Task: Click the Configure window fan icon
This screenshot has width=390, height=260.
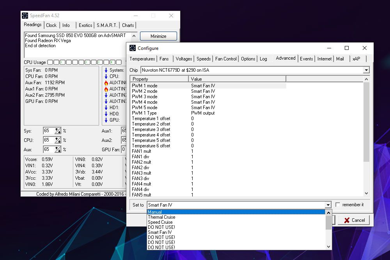Action: [x=133, y=48]
